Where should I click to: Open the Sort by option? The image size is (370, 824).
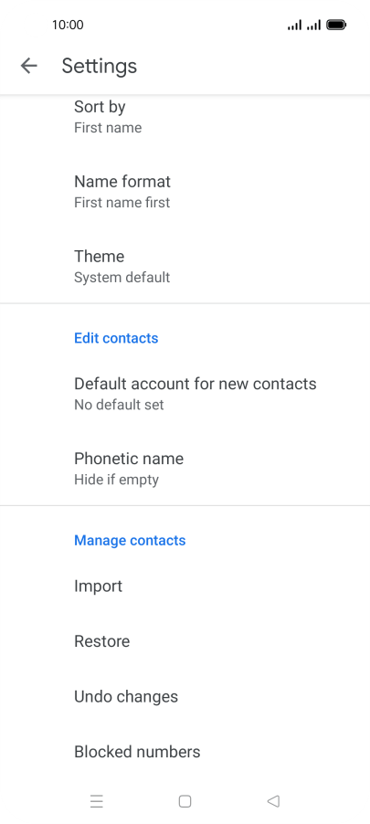pos(185,117)
